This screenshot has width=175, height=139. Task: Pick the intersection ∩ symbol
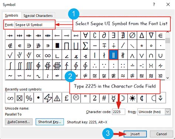click(151, 55)
